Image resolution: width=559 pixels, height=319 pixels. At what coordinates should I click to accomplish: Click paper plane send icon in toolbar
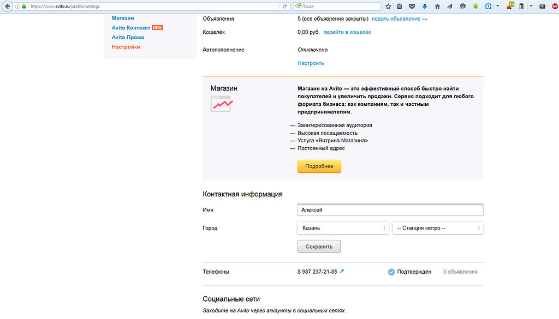[x=450, y=7]
